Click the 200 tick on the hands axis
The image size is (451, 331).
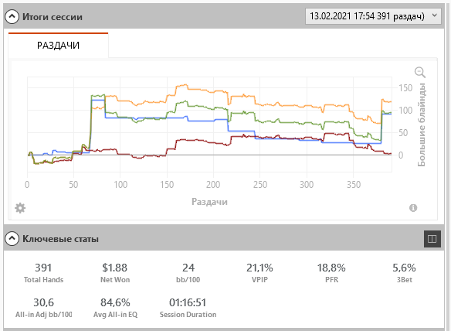click(x=213, y=184)
